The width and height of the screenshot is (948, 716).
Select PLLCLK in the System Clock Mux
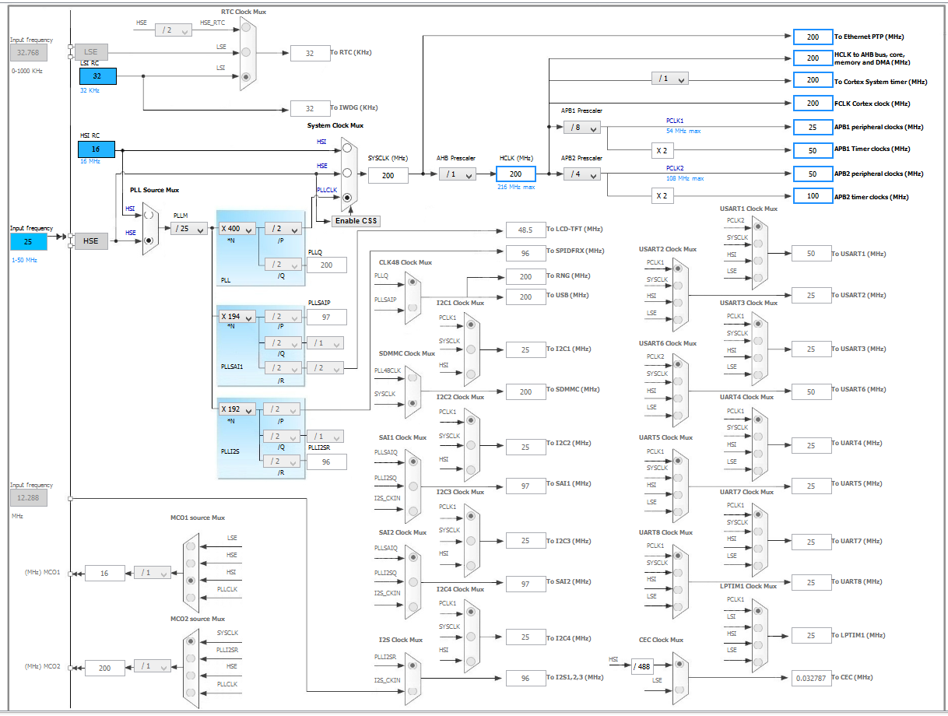tap(347, 198)
